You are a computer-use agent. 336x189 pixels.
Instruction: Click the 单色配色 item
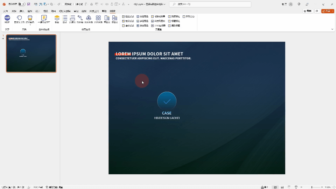pyautogui.click(x=142, y=16)
